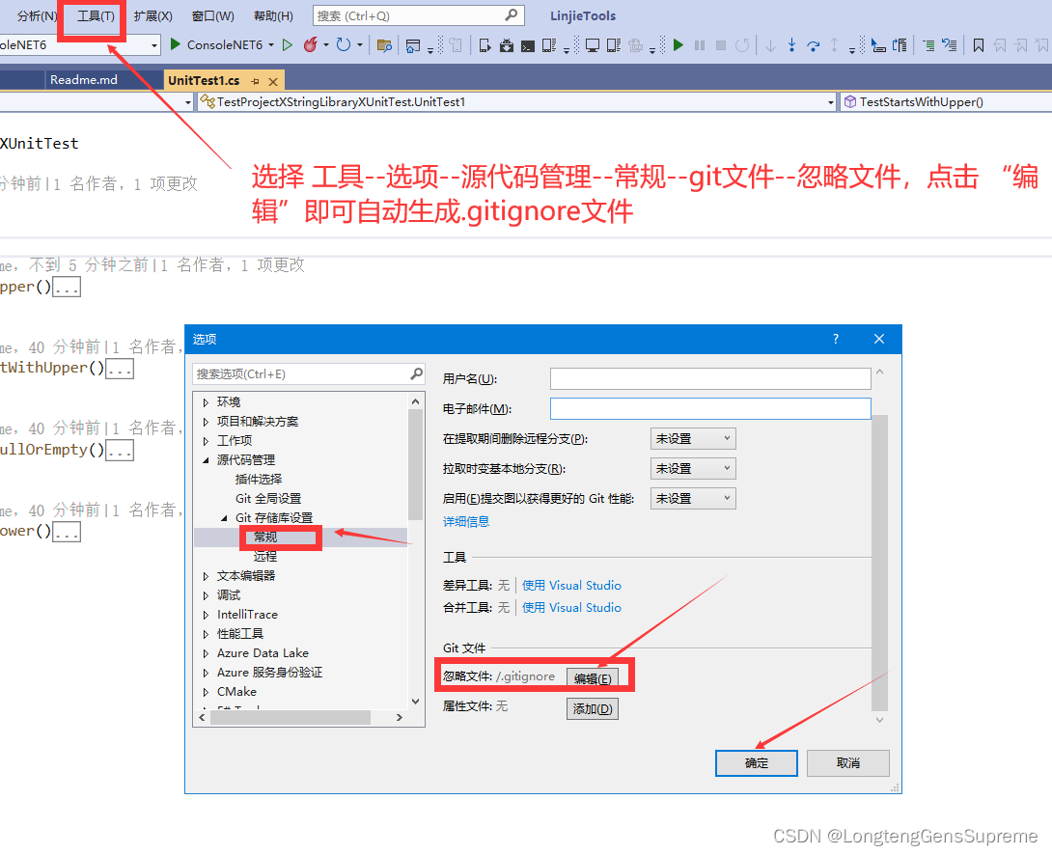Click the 确定 button in Options dialog

pos(756,762)
